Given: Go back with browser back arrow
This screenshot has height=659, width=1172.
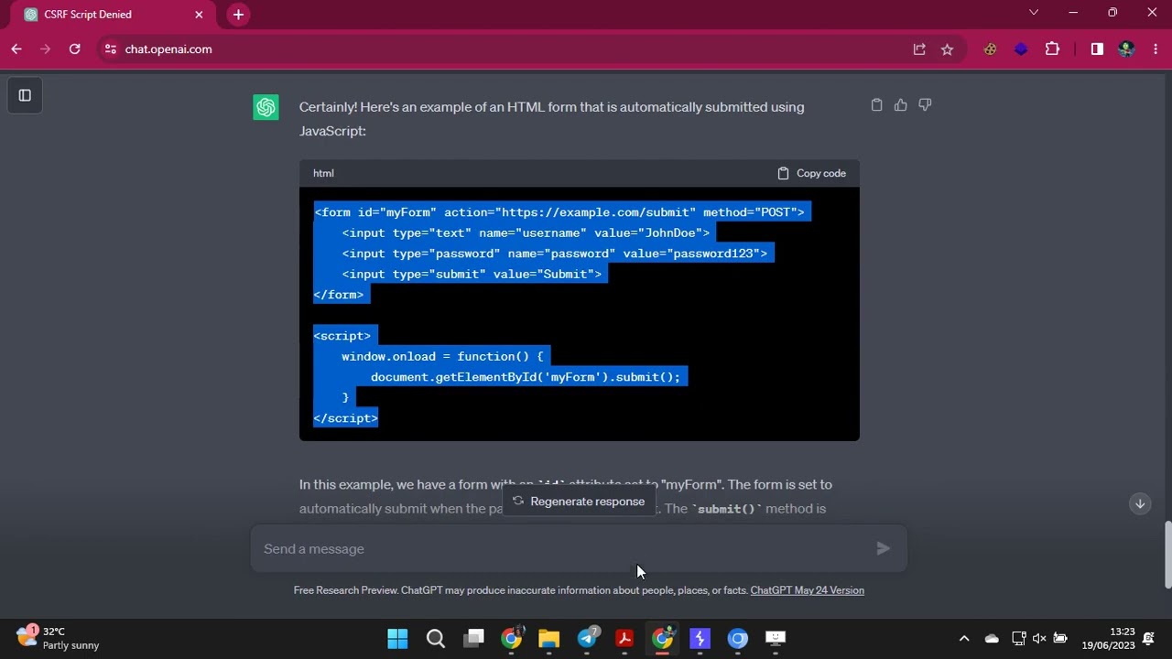Looking at the screenshot, I should click(x=16, y=49).
